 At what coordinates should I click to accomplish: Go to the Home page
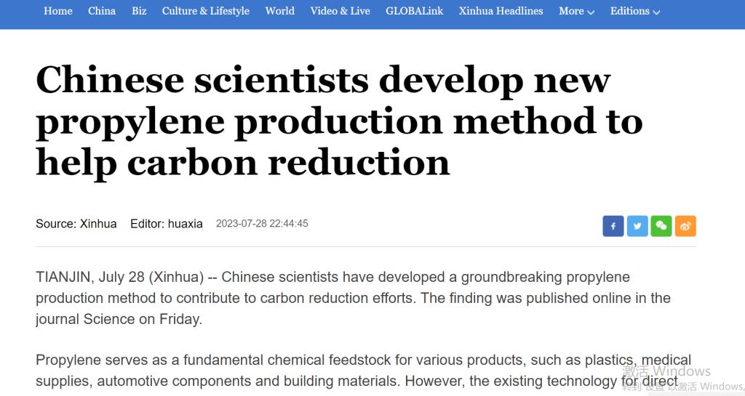(x=58, y=11)
